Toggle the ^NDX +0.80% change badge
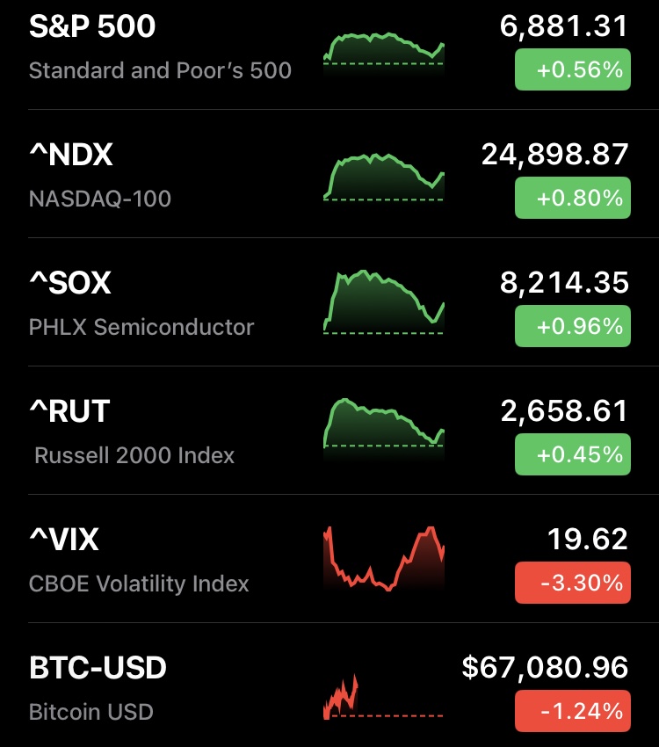659x747 pixels. tap(572, 198)
